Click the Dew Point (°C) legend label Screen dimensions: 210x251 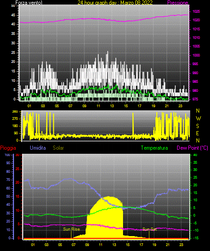coord(192,148)
